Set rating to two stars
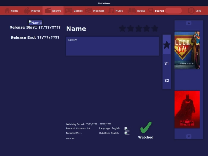Image resolution: width=208 pixels, height=156 pixels. click(131, 29)
